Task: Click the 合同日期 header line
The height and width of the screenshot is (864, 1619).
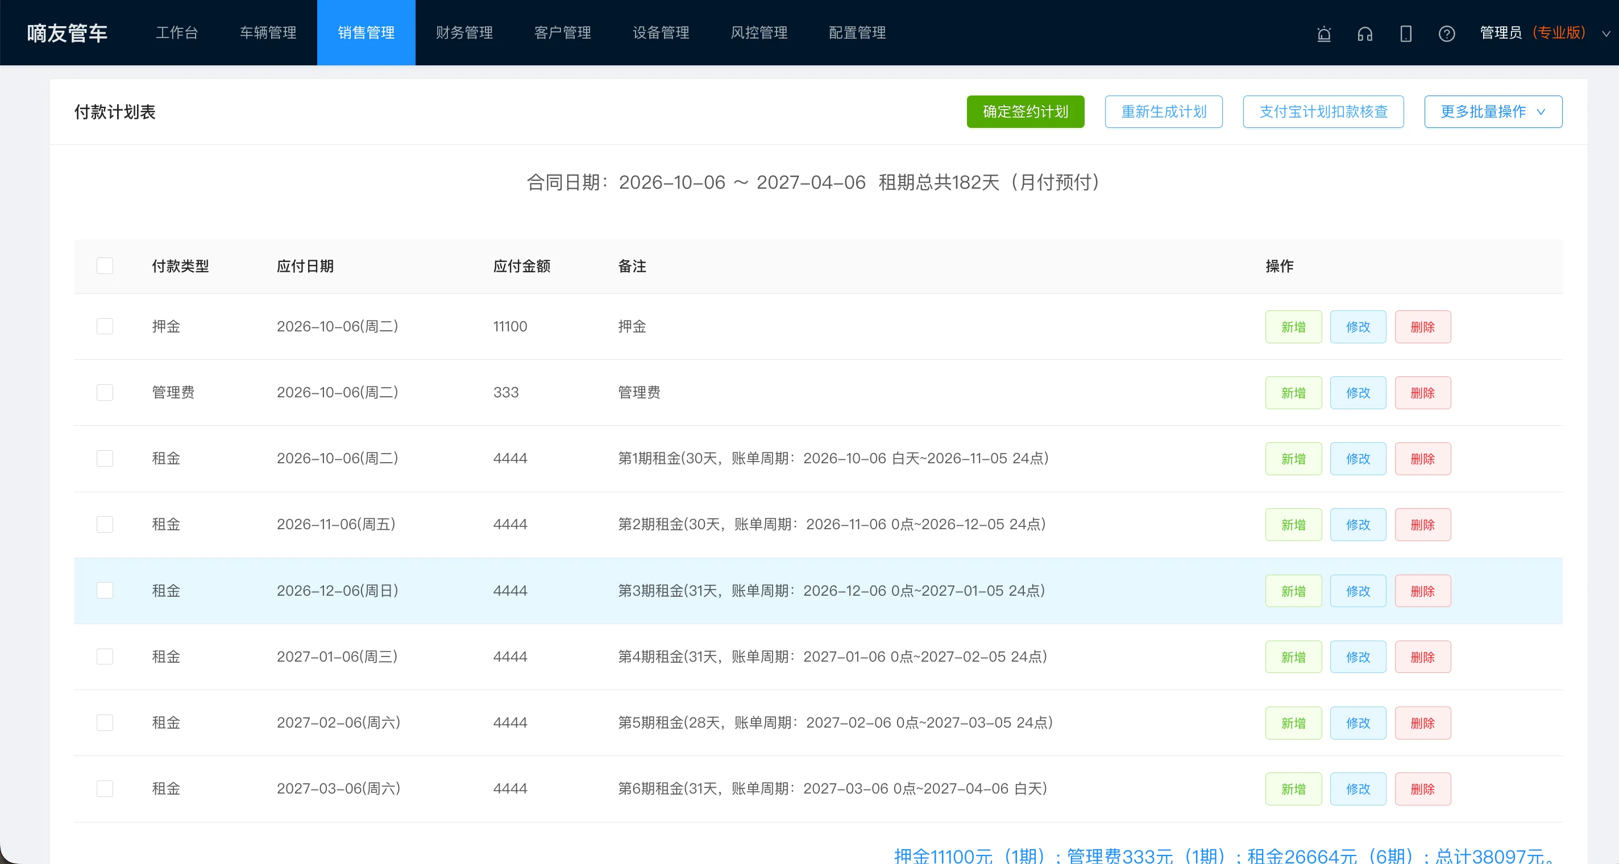Action: [813, 182]
